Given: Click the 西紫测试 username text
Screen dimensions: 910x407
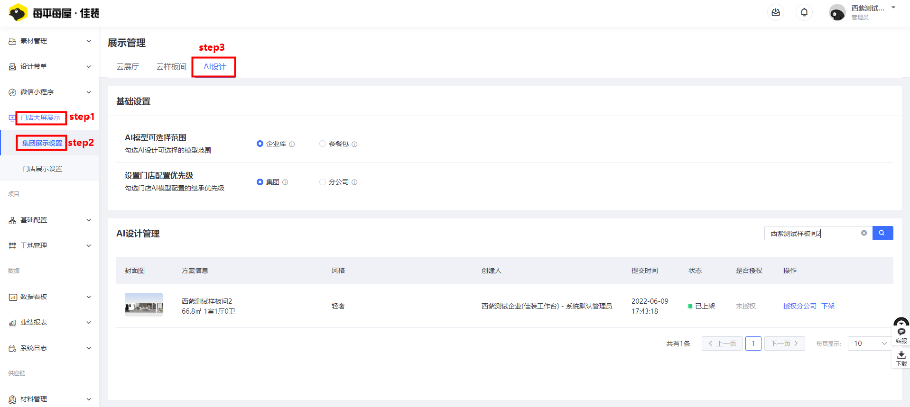Looking at the screenshot, I should tap(868, 8).
